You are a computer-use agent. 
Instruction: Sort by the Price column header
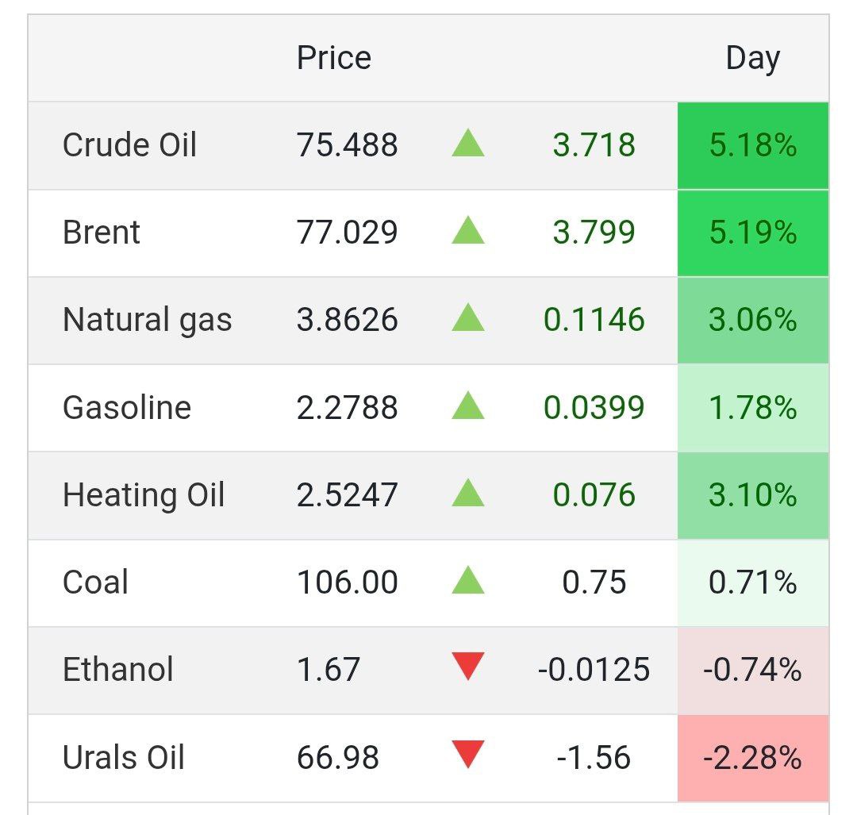333,58
